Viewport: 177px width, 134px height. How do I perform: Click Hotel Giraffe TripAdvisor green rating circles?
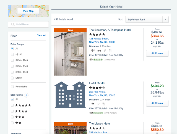point(98,113)
